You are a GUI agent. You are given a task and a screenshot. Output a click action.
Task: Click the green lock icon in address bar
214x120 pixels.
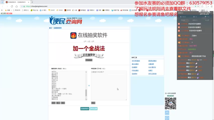click(x=24, y=6)
